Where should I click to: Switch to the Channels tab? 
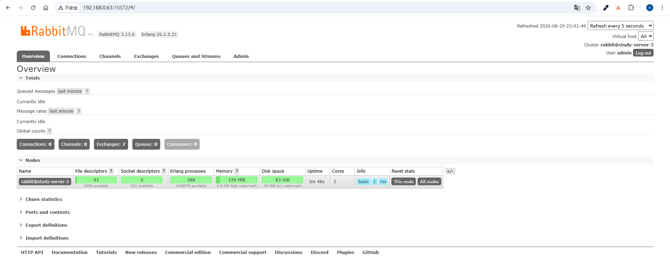[110, 57]
